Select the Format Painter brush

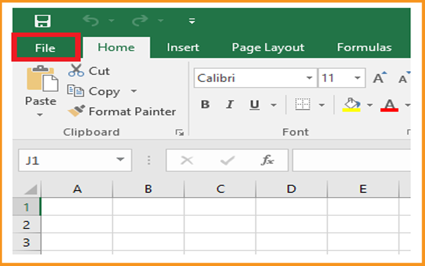click(x=122, y=111)
